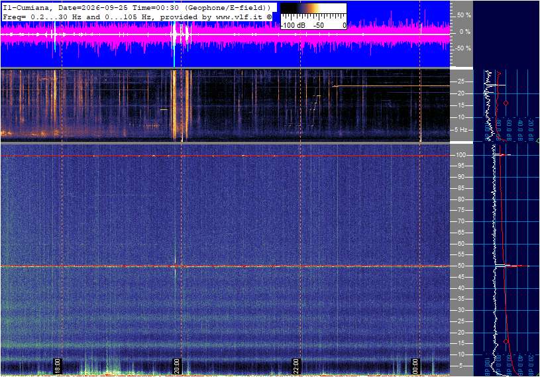This screenshot has height=377, width=540.
Task: Click '95' on the E-field frequency axis
Action: click(460, 166)
